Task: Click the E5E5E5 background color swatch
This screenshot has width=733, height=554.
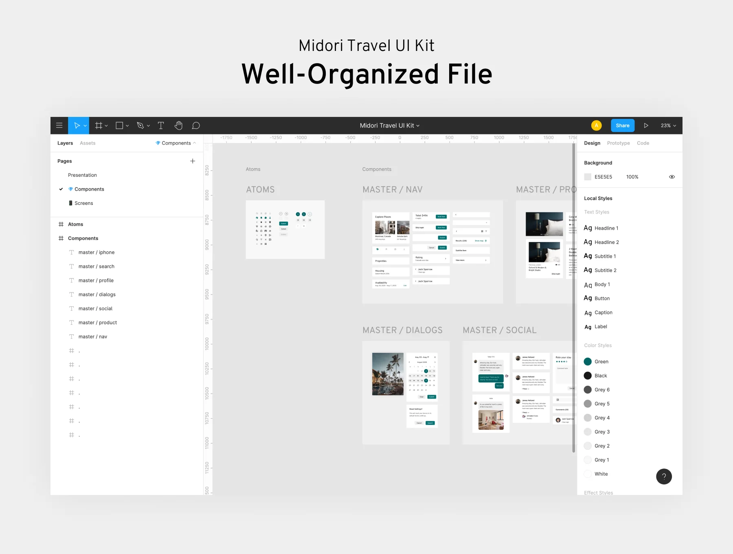Action: click(x=588, y=177)
